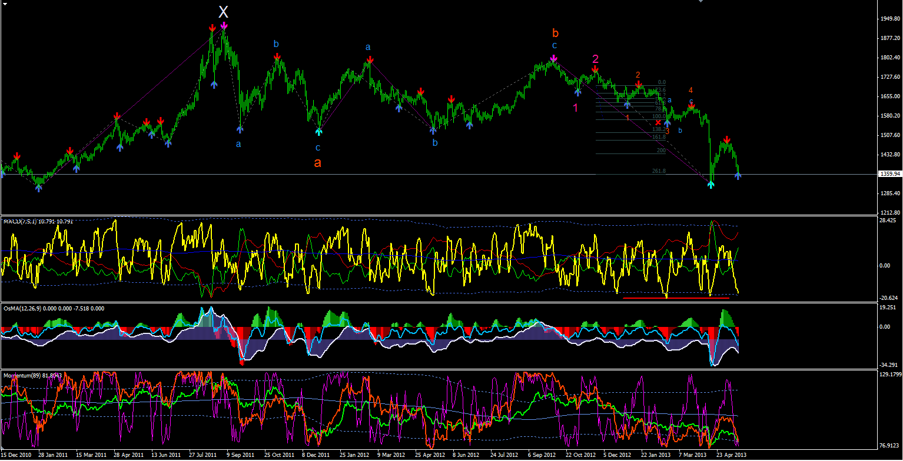903x461 pixels.
Task: Click the 5 Dec 2012 date label
Action: [618, 455]
